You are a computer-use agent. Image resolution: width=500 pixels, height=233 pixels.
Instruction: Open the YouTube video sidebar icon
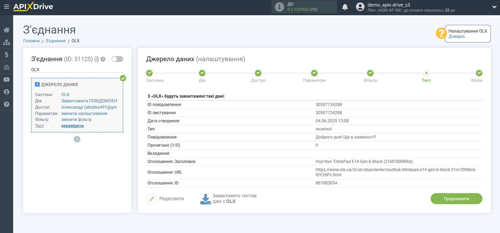pyautogui.click(x=7, y=80)
